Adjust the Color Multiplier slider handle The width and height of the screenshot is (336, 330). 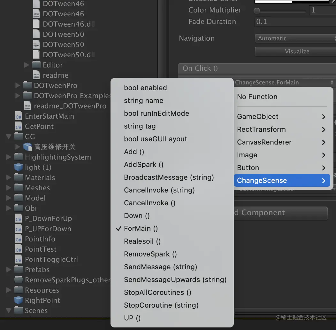[257, 11]
